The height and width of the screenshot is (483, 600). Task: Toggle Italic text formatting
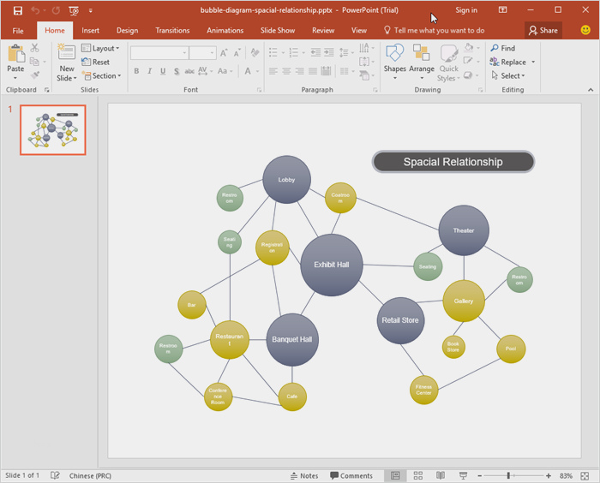coord(149,71)
